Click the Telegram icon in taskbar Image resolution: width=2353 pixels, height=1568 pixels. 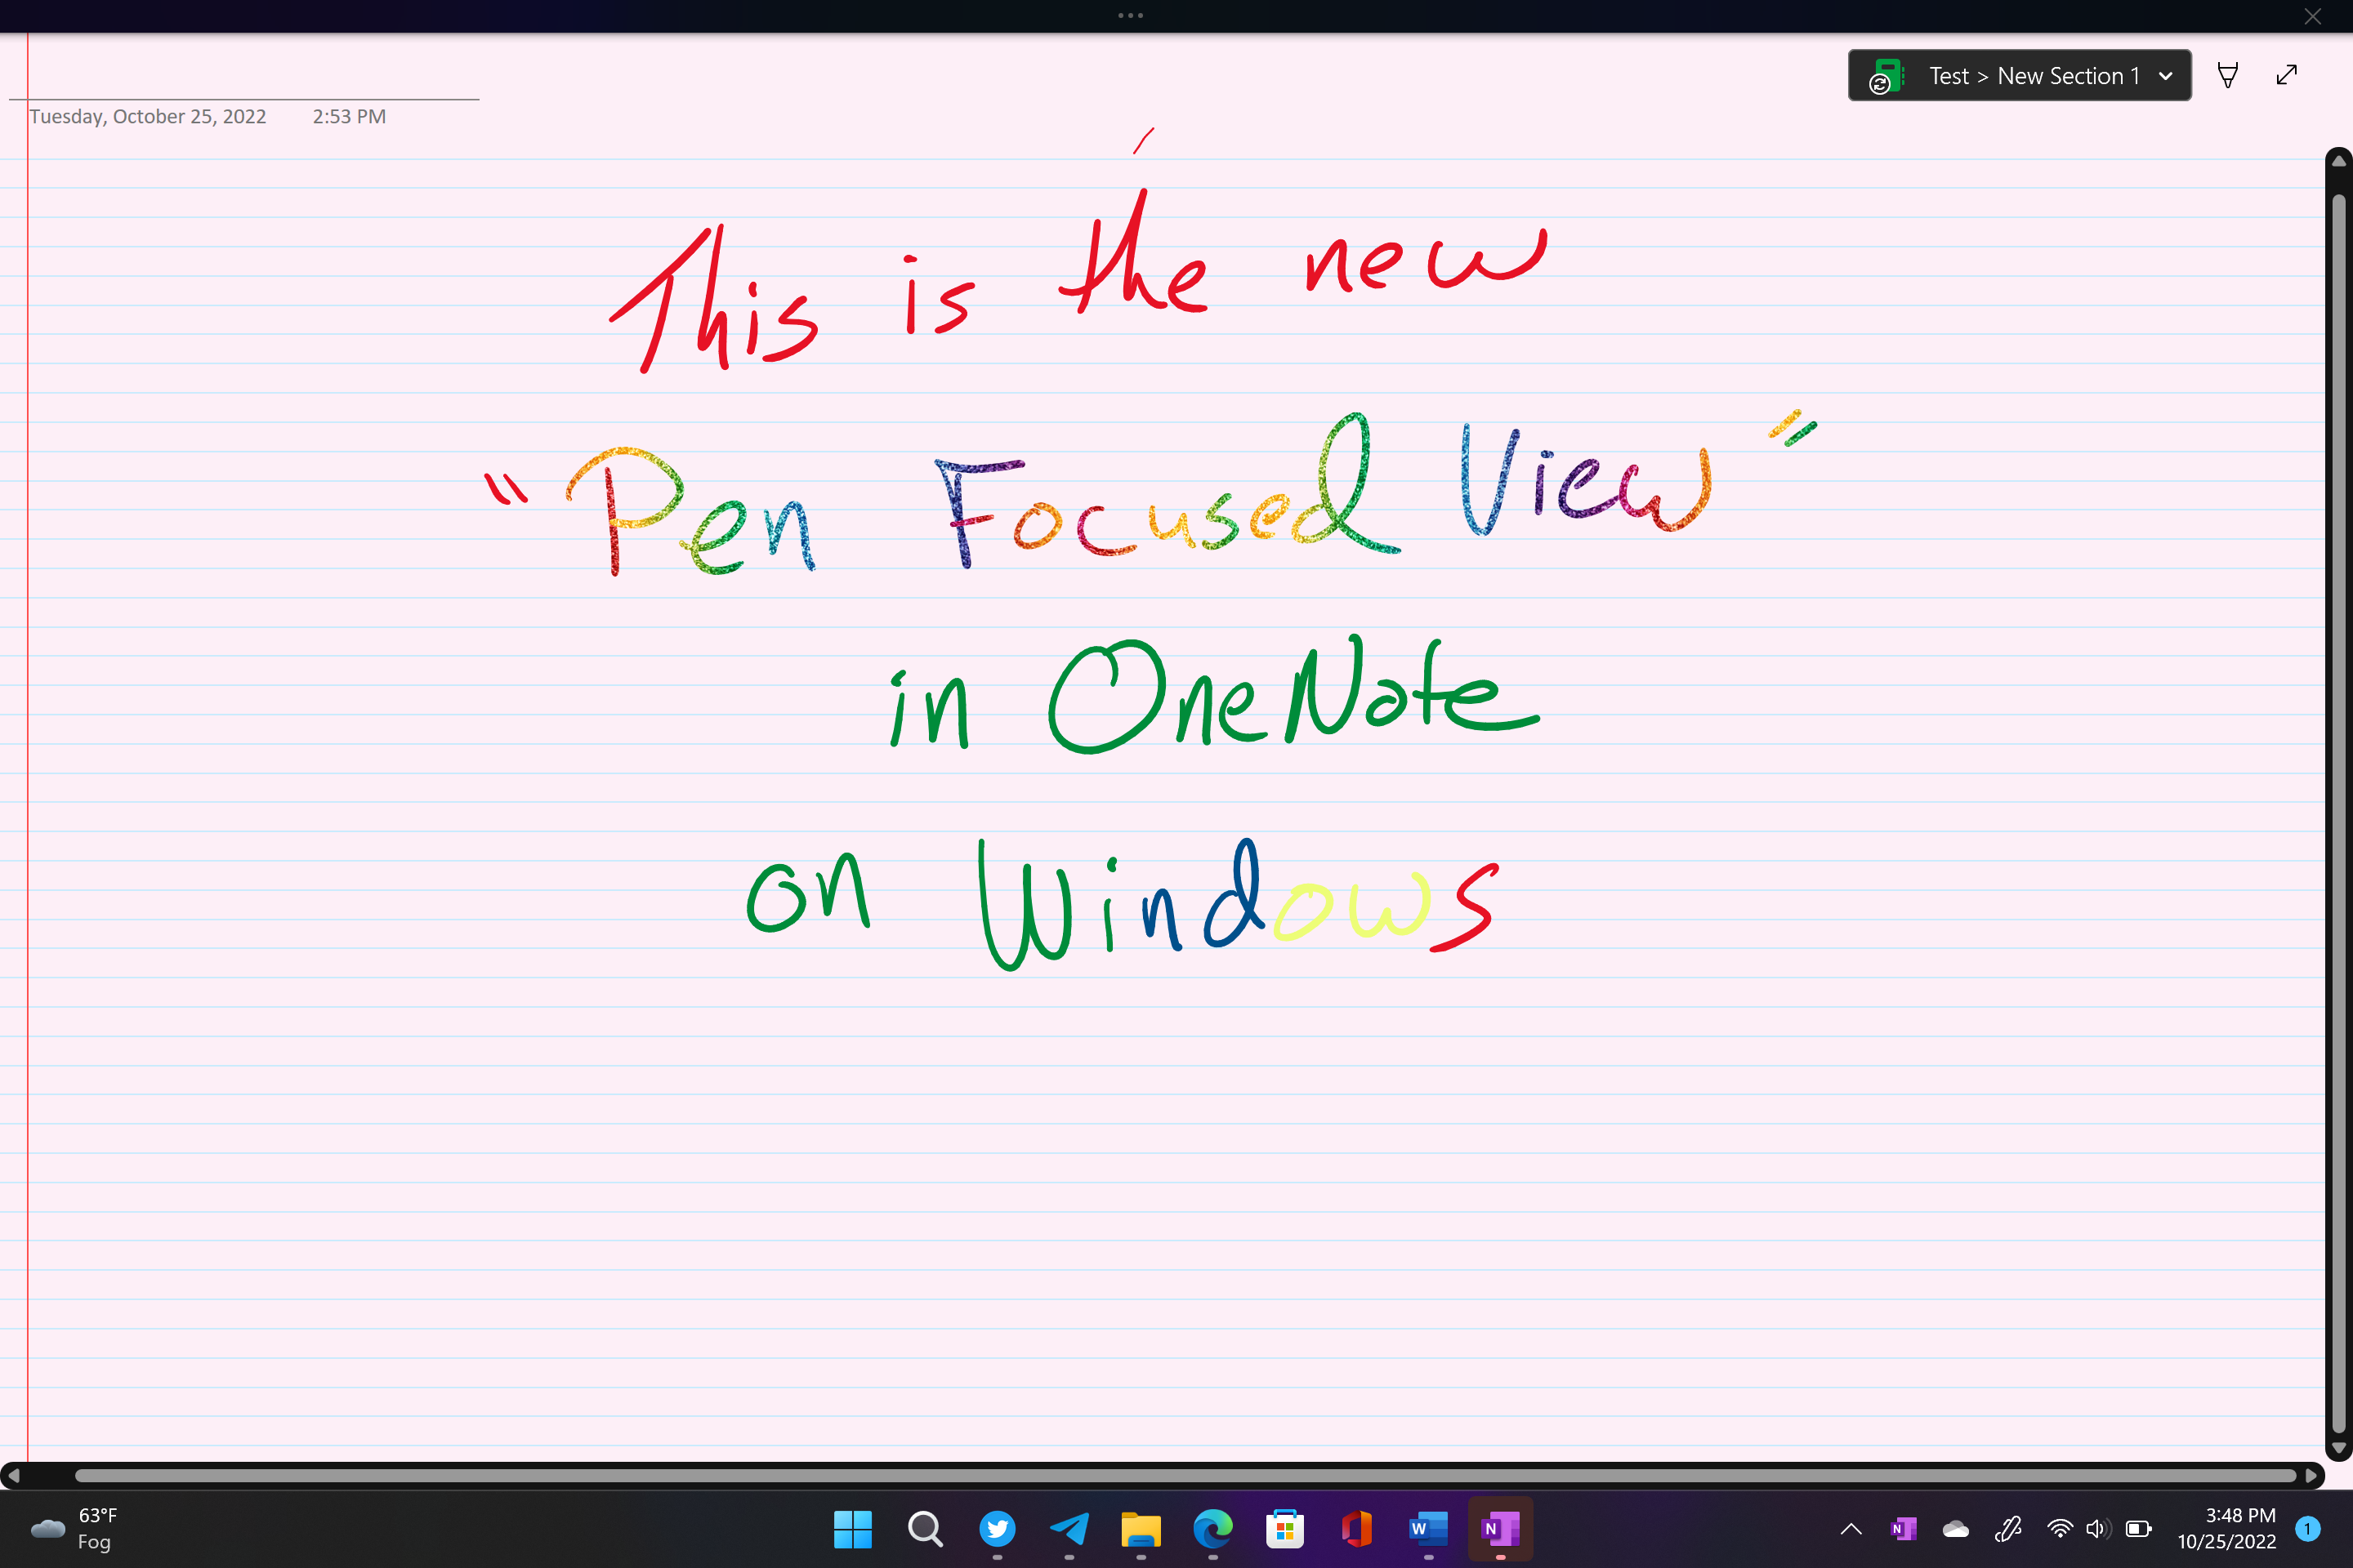tap(1069, 1528)
